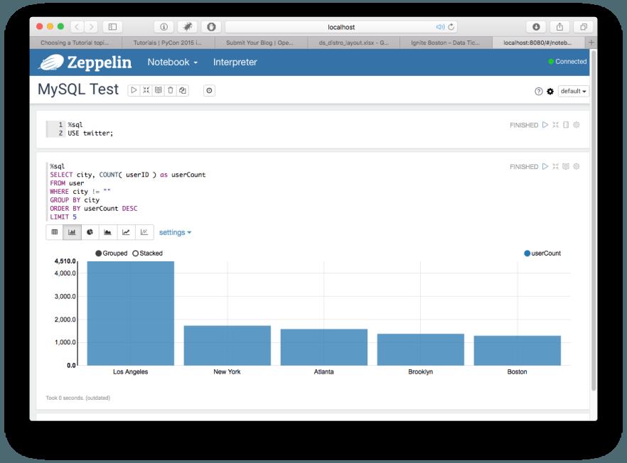The height and width of the screenshot is (463, 627).
Task: Remove the note with trash icon
Action: pos(171,90)
